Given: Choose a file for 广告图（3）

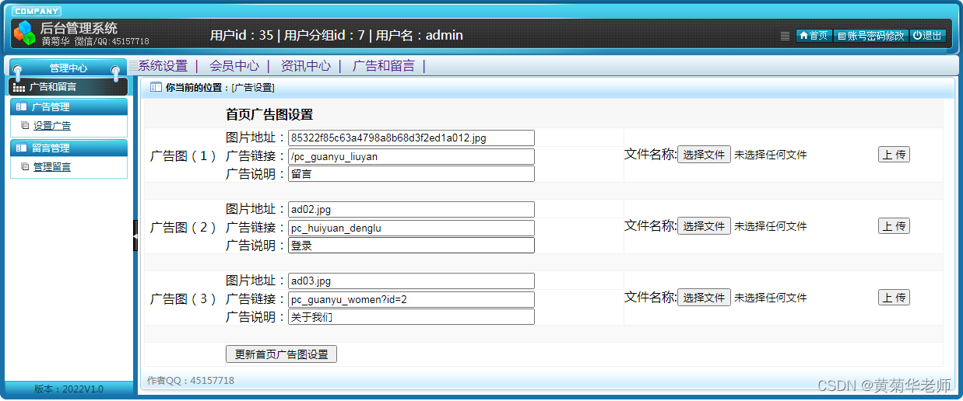Looking at the screenshot, I should (704, 298).
